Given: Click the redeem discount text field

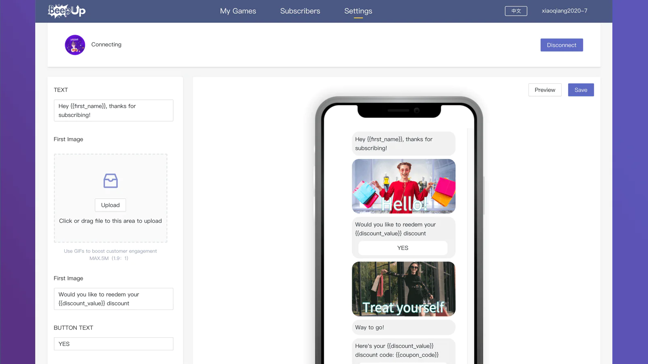Looking at the screenshot, I should point(113,299).
